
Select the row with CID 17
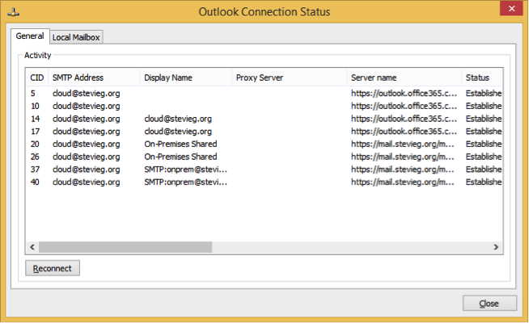pyautogui.click(x=264, y=132)
